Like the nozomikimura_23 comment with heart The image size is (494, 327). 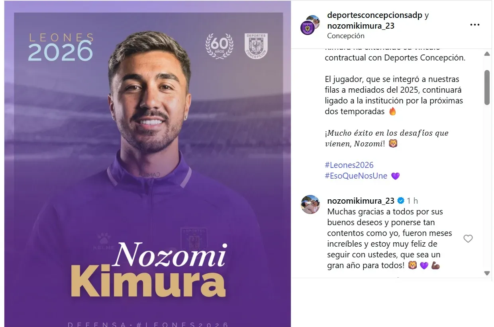[x=468, y=239]
